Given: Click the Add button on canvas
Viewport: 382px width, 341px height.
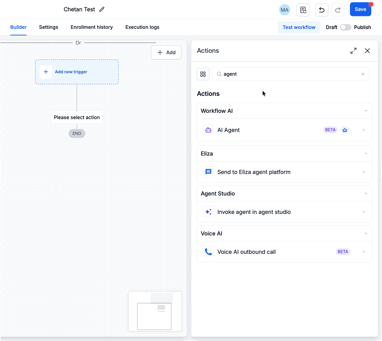Looking at the screenshot, I should point(166,52).
